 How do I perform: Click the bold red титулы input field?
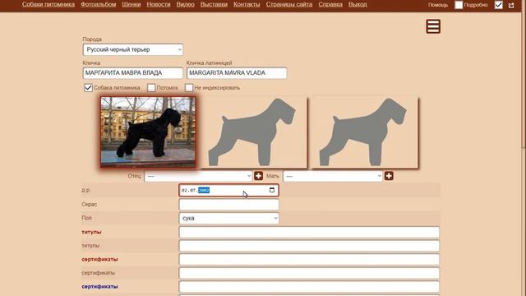(309, 232)
